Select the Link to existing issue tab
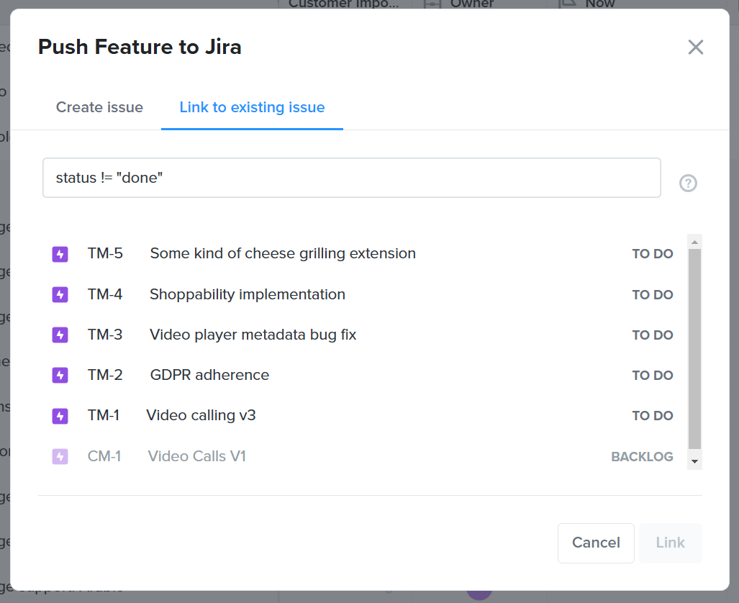 pos(252,107)
